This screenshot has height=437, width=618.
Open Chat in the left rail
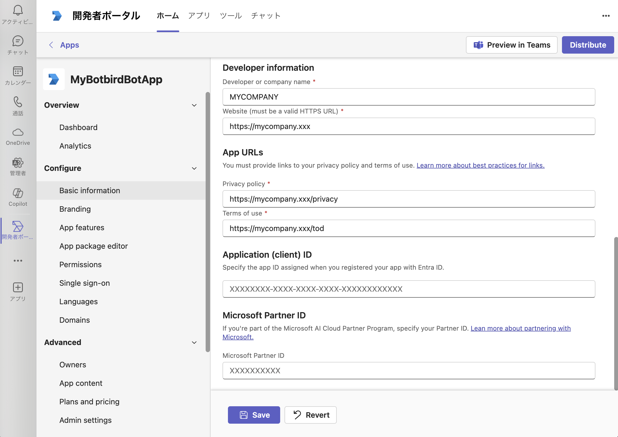point(18,41)
